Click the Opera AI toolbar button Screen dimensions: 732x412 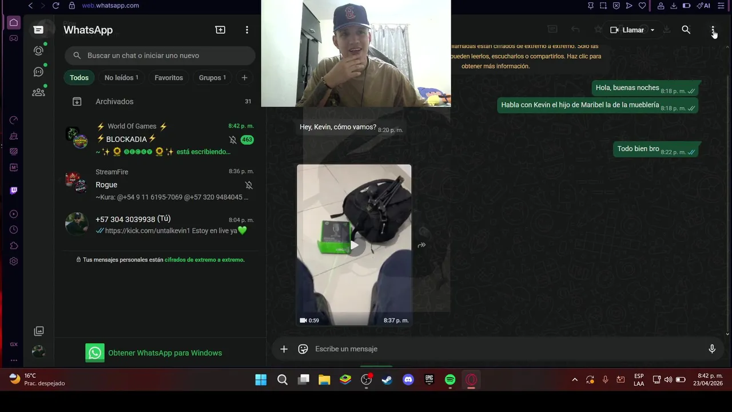pyautogui.click(x=703, y=6)
